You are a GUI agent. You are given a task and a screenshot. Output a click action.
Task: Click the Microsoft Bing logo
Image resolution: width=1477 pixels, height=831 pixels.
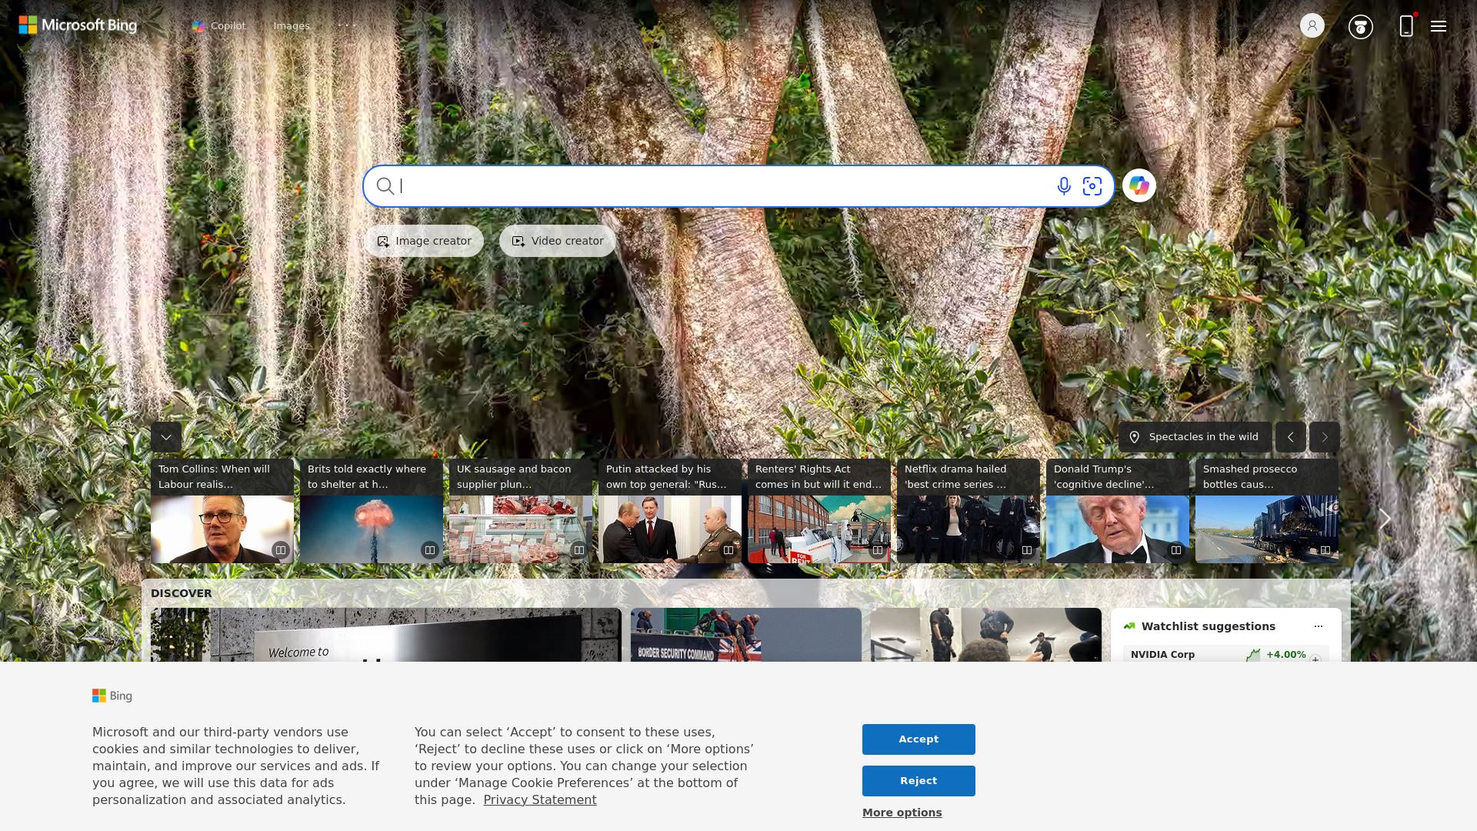coord(77,25)
